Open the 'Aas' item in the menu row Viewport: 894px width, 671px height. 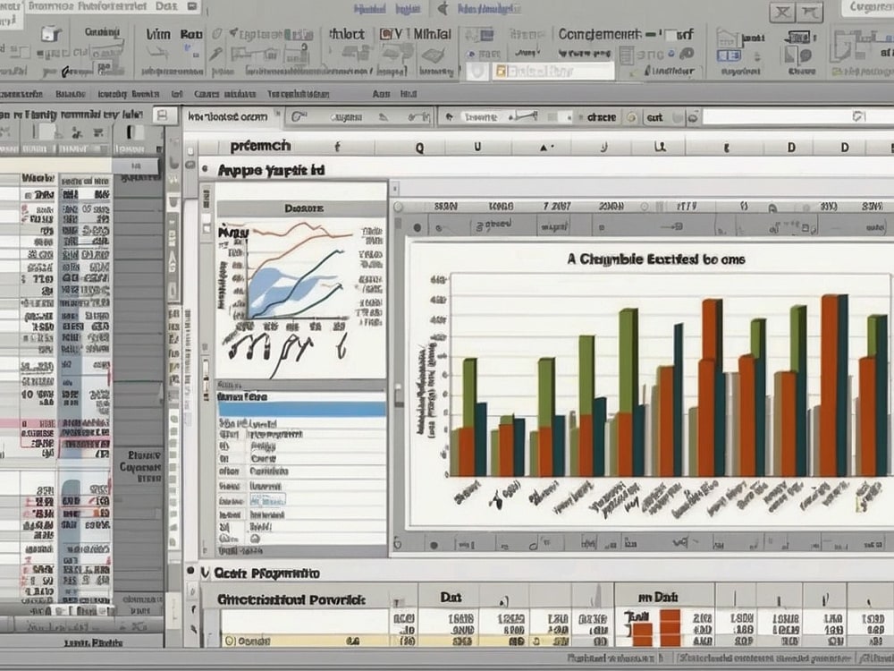[x=381, y=94]
